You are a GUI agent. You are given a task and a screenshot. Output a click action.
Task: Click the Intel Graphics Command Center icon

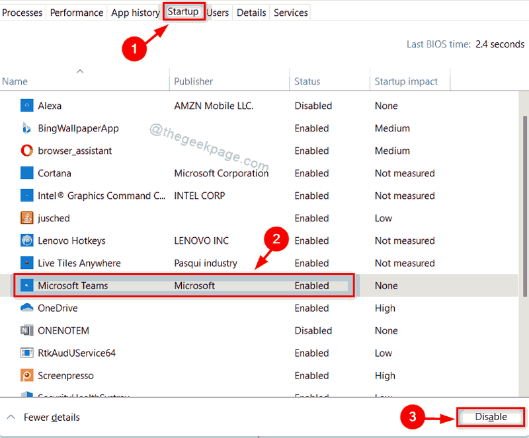(27, 196)
